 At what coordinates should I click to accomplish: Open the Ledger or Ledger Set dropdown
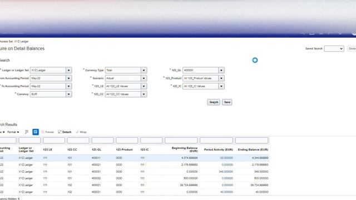(x=69, y=71)
